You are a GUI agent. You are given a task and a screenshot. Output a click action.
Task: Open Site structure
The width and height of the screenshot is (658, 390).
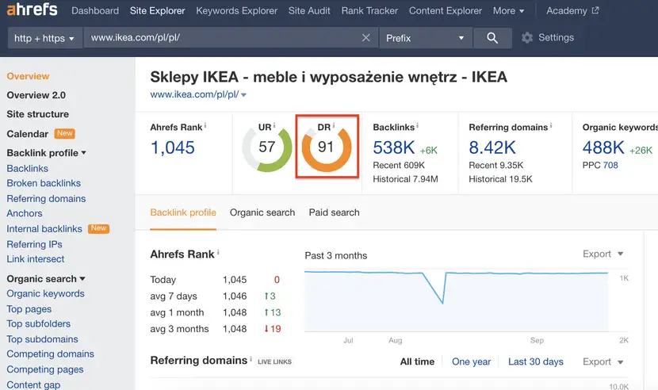click(x=38, y=114)
